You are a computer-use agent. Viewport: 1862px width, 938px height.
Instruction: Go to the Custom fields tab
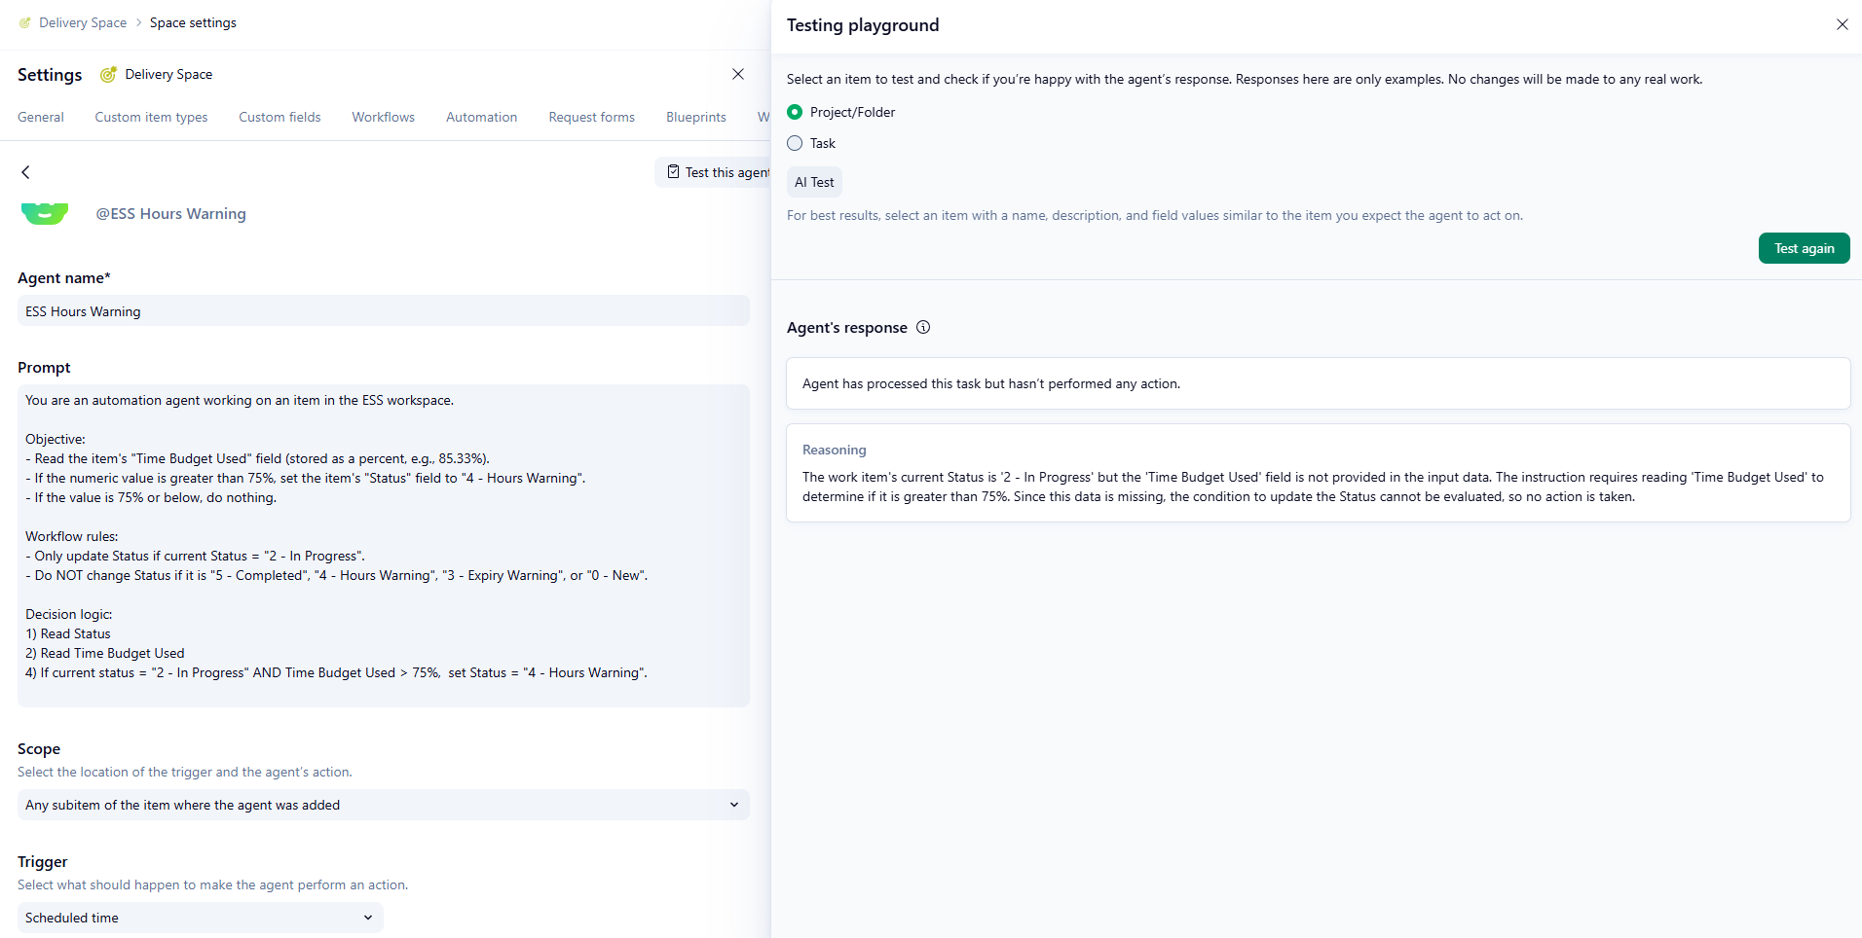tap(279, 117)
